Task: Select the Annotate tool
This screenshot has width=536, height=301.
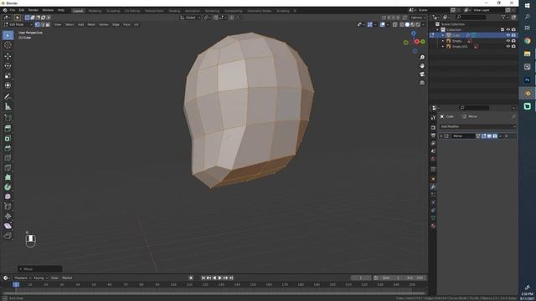Action: (x=8, y=97)
